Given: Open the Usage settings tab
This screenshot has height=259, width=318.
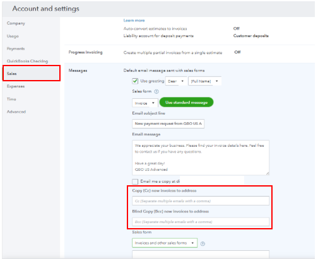Looking at the screenshot, I should tap(13, 36).
